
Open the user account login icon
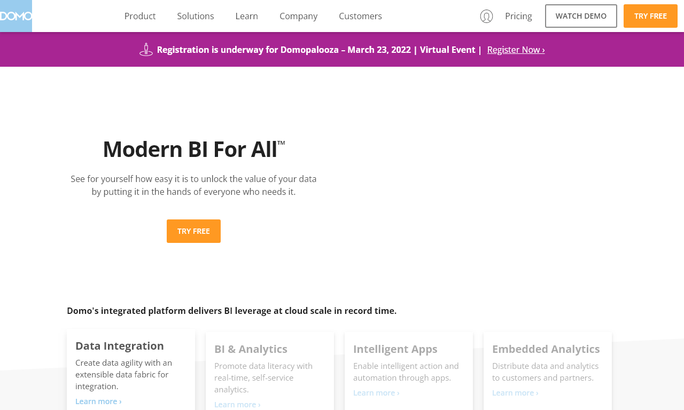pyautogui.click(x=486, y=16)
